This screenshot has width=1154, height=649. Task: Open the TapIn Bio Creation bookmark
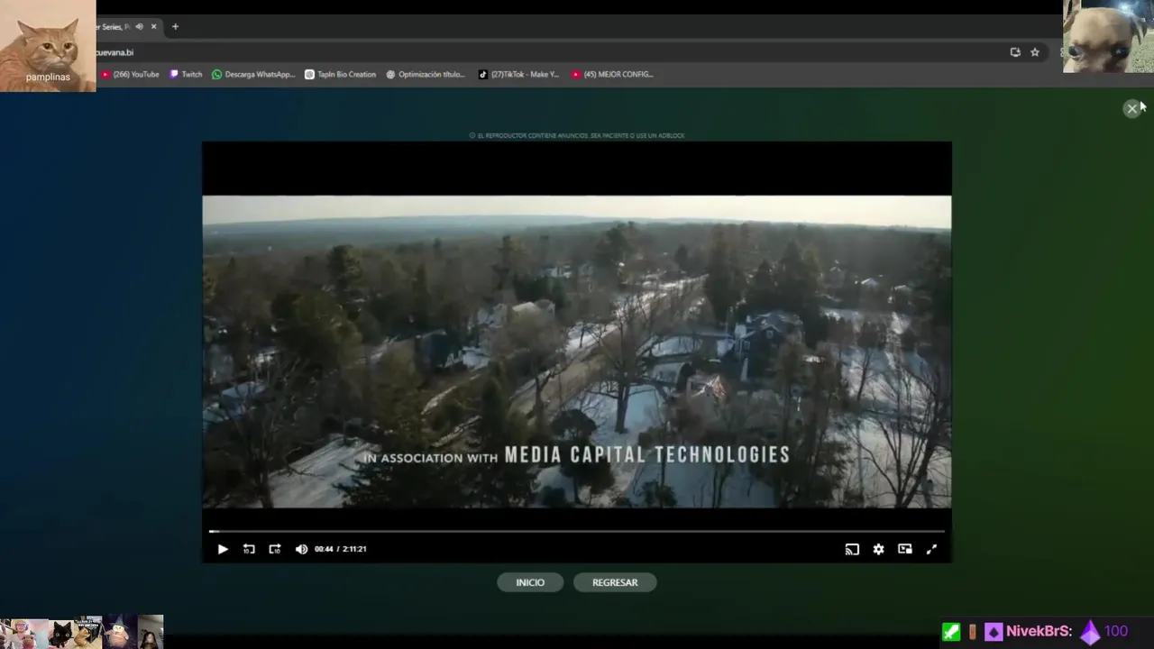[x=341, y=75]
